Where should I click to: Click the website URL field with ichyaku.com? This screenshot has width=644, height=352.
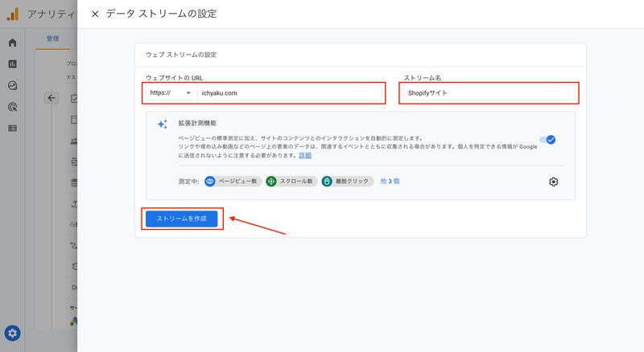[x=290, y=93]
